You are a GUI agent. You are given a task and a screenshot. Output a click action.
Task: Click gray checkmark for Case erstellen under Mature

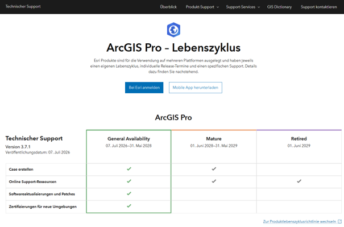[214, 169]
